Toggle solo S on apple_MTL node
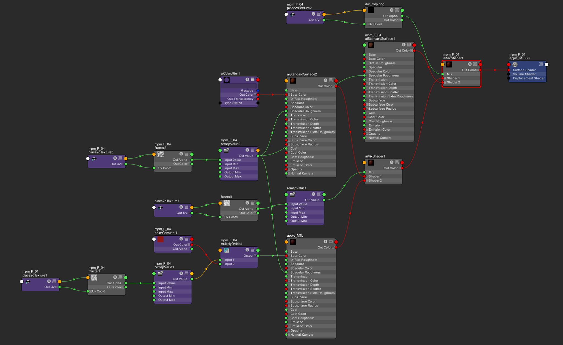Viewport: 563px width, 345px height. coord(325,241)
